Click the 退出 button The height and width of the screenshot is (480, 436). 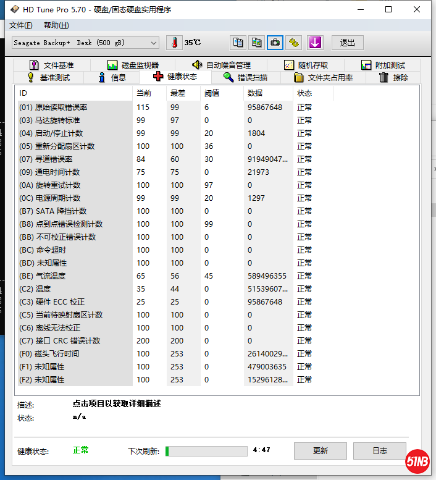pos(348,43)
